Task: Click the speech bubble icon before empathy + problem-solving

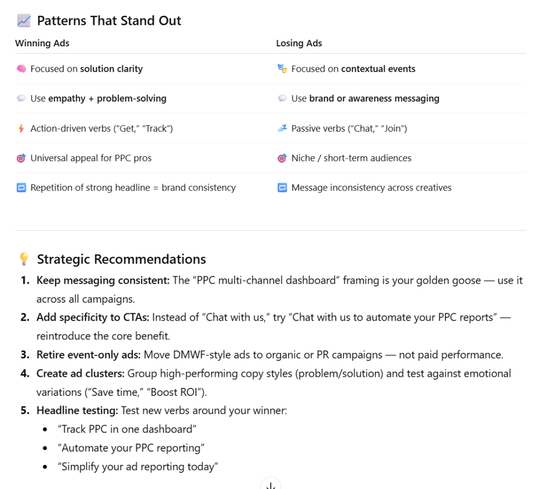Action: tap(21, 98)
